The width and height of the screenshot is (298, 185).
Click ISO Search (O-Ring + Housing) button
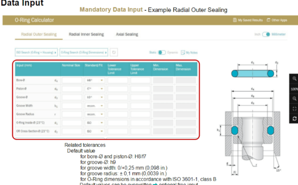click(x=36, y=52)
